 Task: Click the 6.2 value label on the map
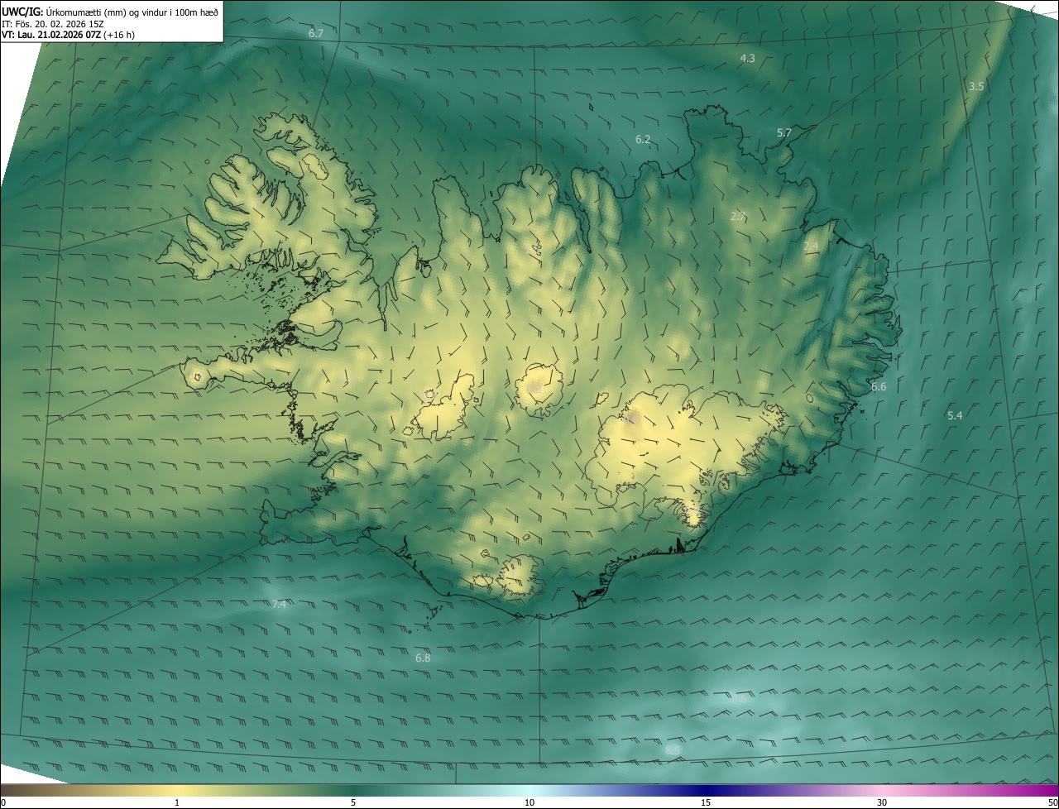pos(643,139)
